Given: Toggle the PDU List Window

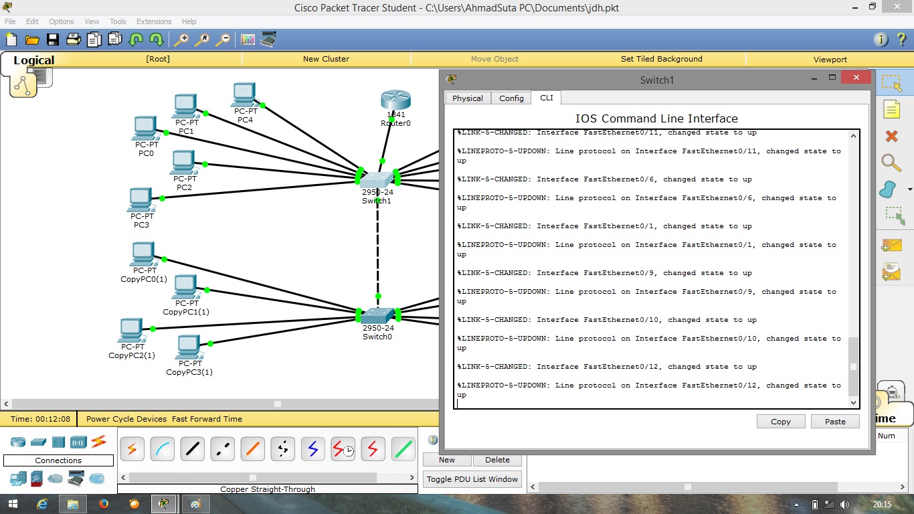Looking at the screenshot, I should click(x=472, y=479).
